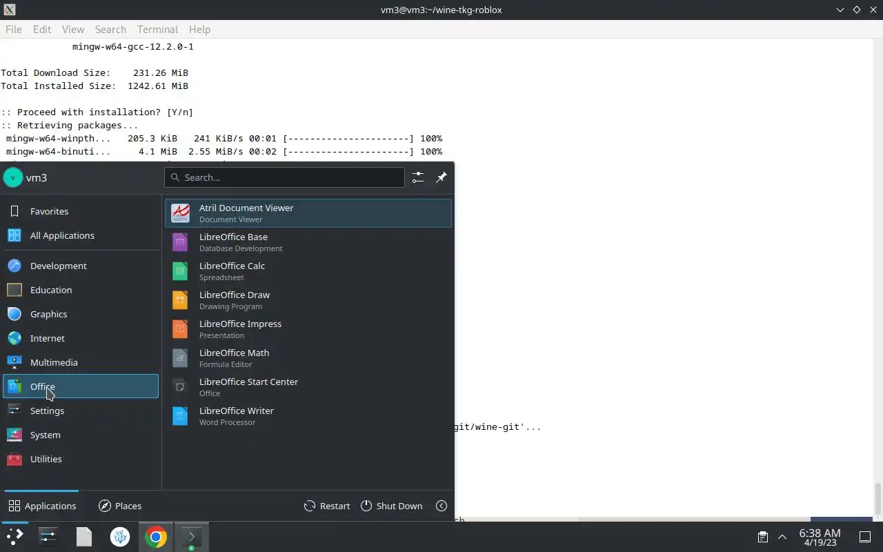
Task: Select the Education category
Action: (81, 290)
